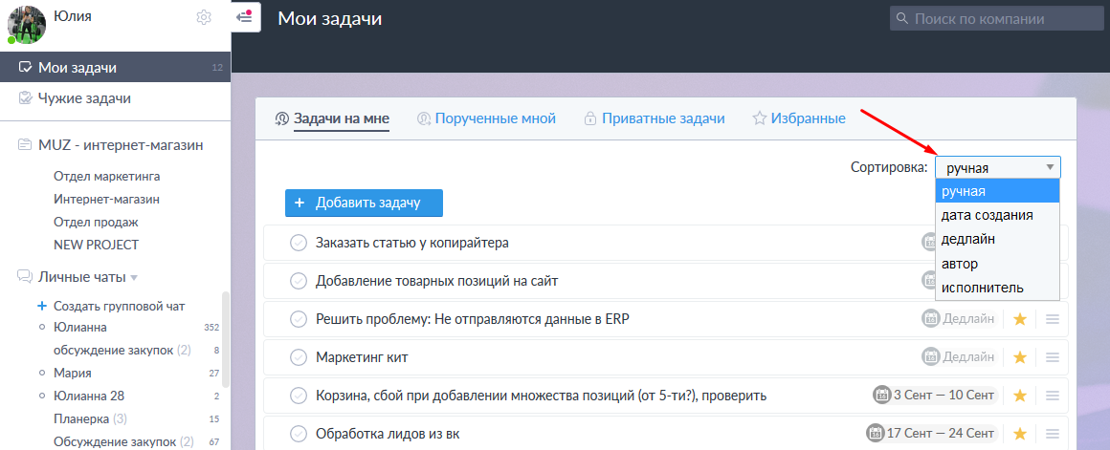Viewport: 1110px width, 450px height.
Task: Complete the Добавление товарных позиций task
Action: click(298, 281)
